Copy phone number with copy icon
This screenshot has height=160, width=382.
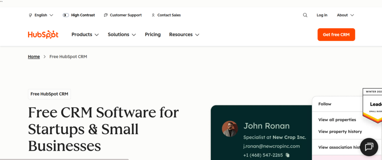point(288,155)
